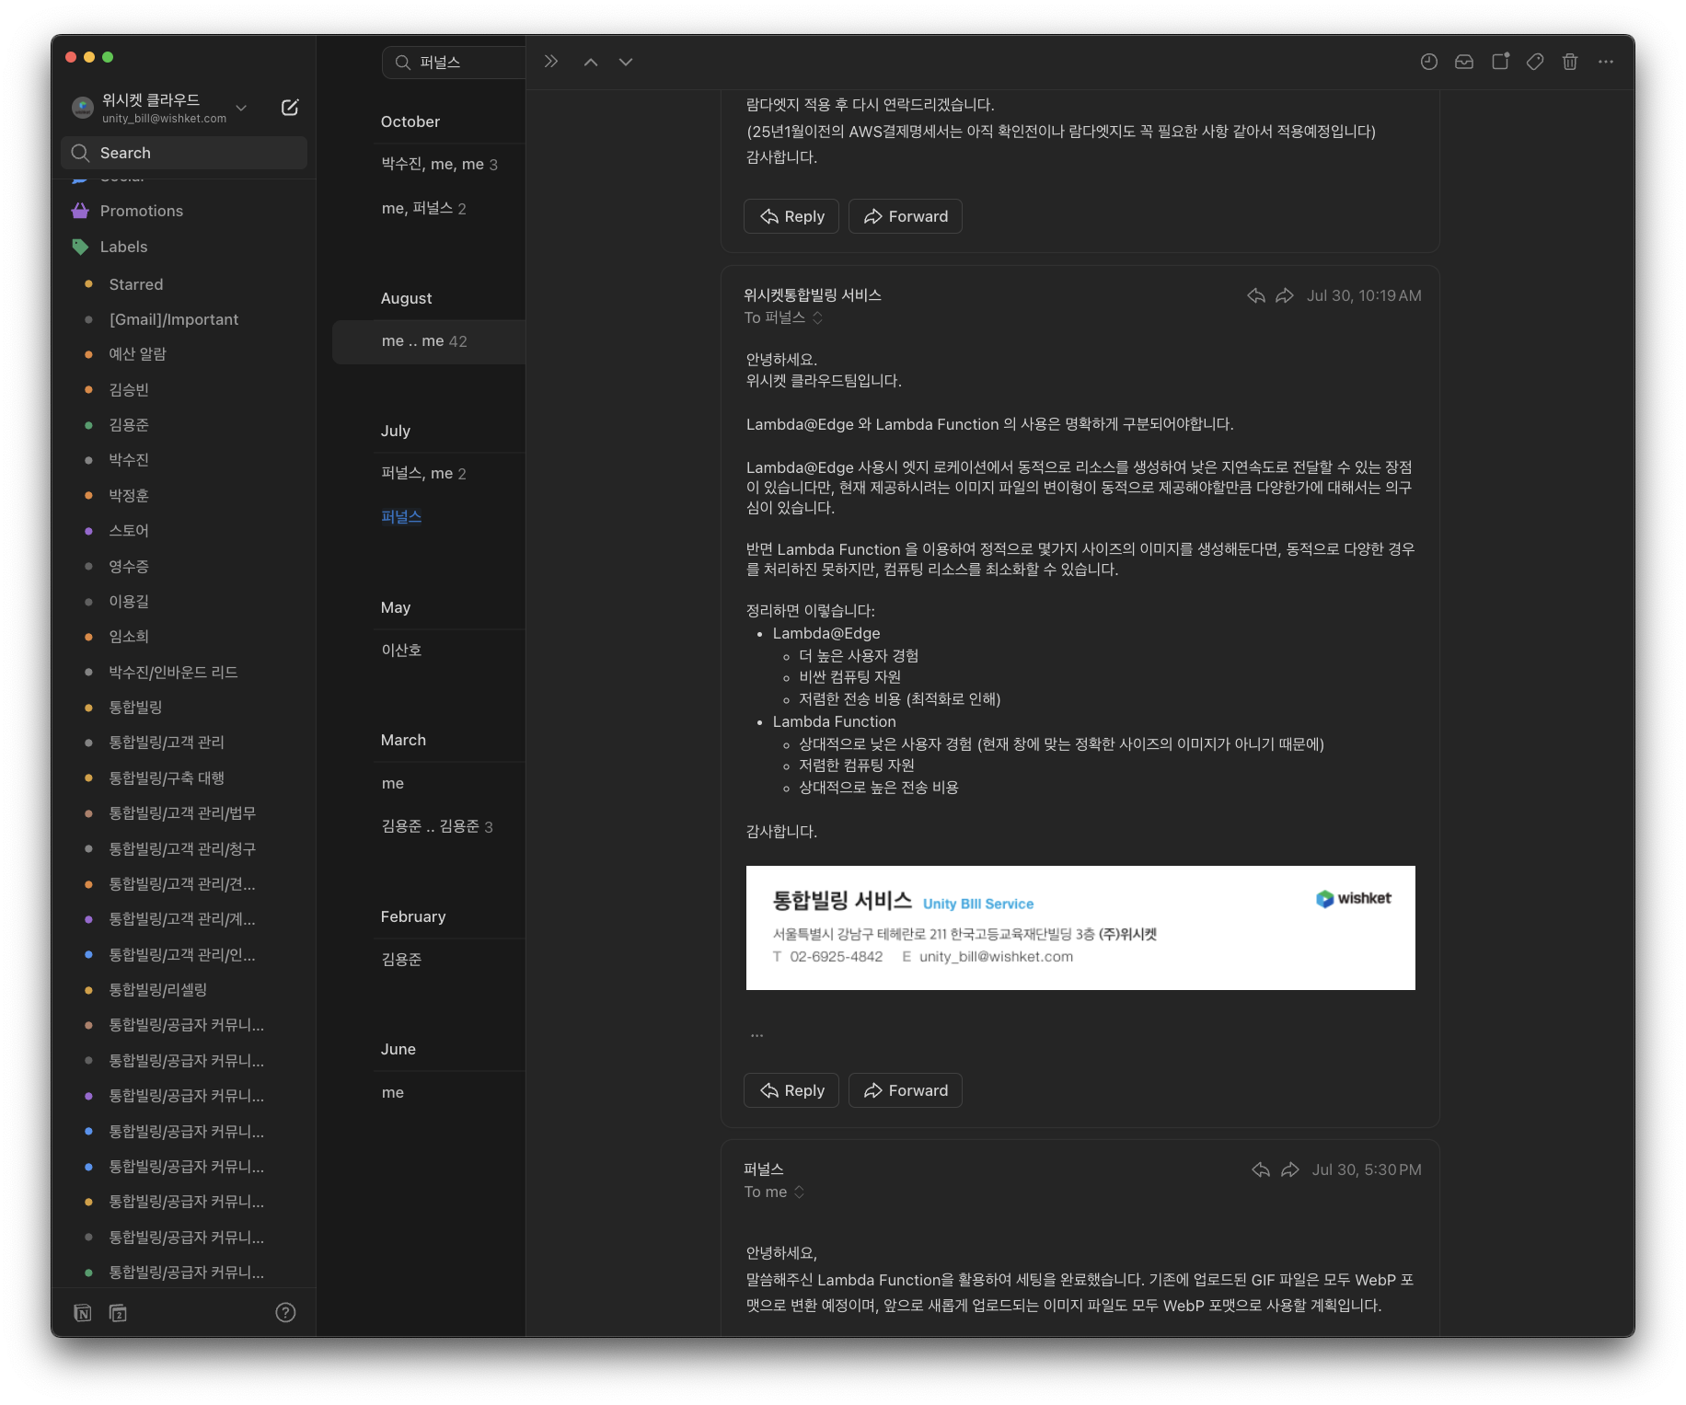Open the 위시켓 클라우드 account switcher dropdown

241,108
